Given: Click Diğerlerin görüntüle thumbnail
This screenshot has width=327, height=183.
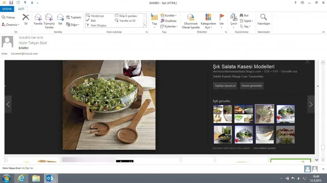Looking at the screenshot, I should pyautogui.click(x=285, y=134).
